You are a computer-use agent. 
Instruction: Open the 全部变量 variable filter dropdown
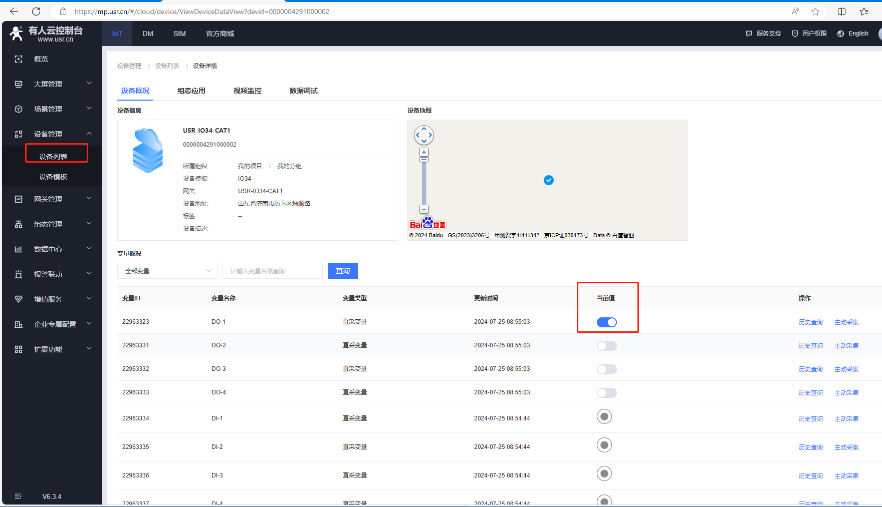pos(167,271)
